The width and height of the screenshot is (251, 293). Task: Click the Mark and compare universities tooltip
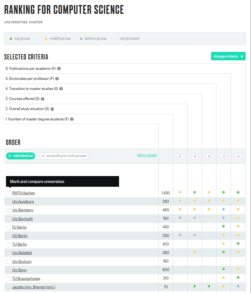[x=63, y=181]
